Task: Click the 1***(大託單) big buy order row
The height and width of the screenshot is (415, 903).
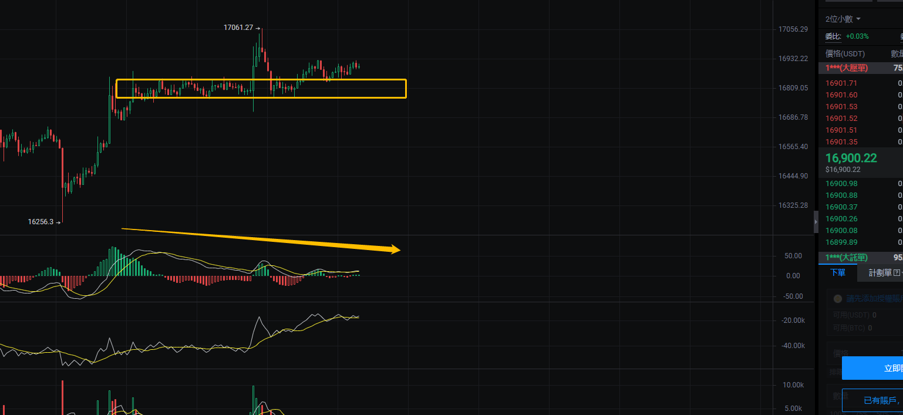Action: [861, 258]
